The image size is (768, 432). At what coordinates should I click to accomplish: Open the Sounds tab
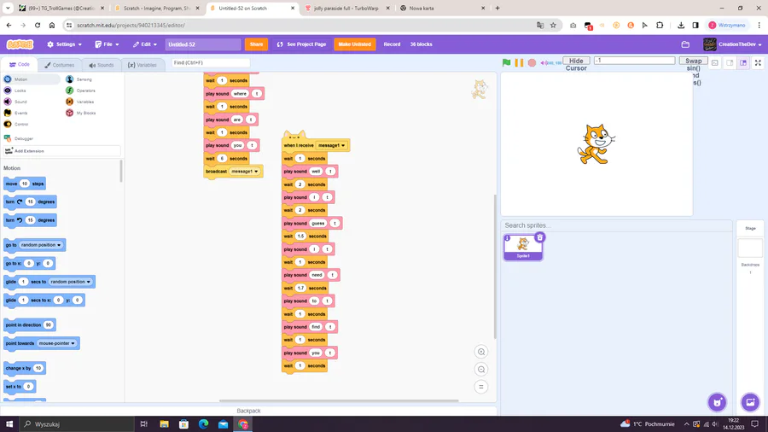click(x=102, y=65)
